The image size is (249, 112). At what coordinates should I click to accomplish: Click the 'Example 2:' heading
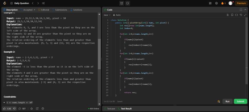pyautogui.click(x=9, y=52)
